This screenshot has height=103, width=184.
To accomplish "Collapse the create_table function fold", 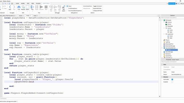I will point(3,54).
